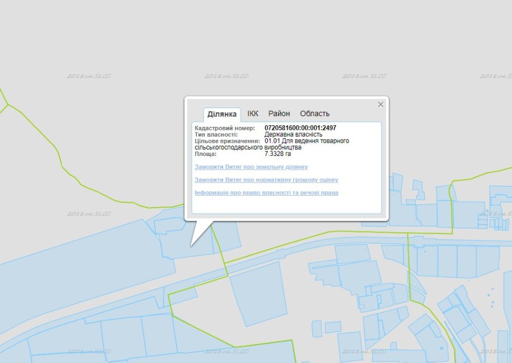Screen dimensions: 512x363
Task: Click the Площа value 7.3328 га
Action: 278,154
